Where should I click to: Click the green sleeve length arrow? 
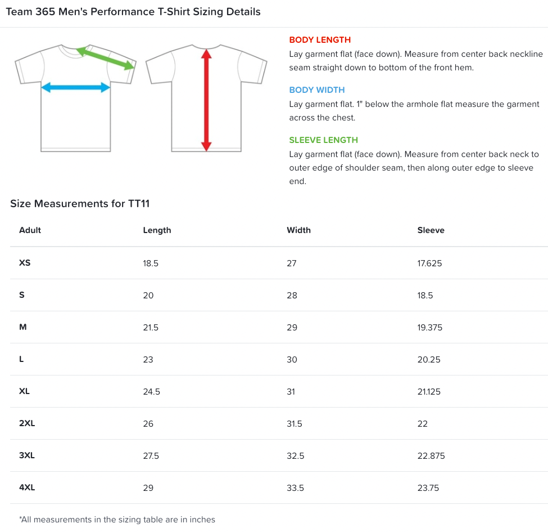106,59
